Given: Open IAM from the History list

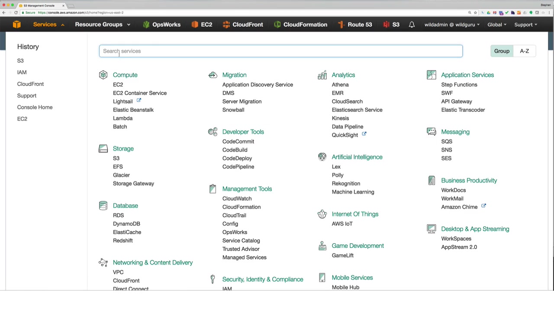Looking at the screenshot, I should pos(22,73).
